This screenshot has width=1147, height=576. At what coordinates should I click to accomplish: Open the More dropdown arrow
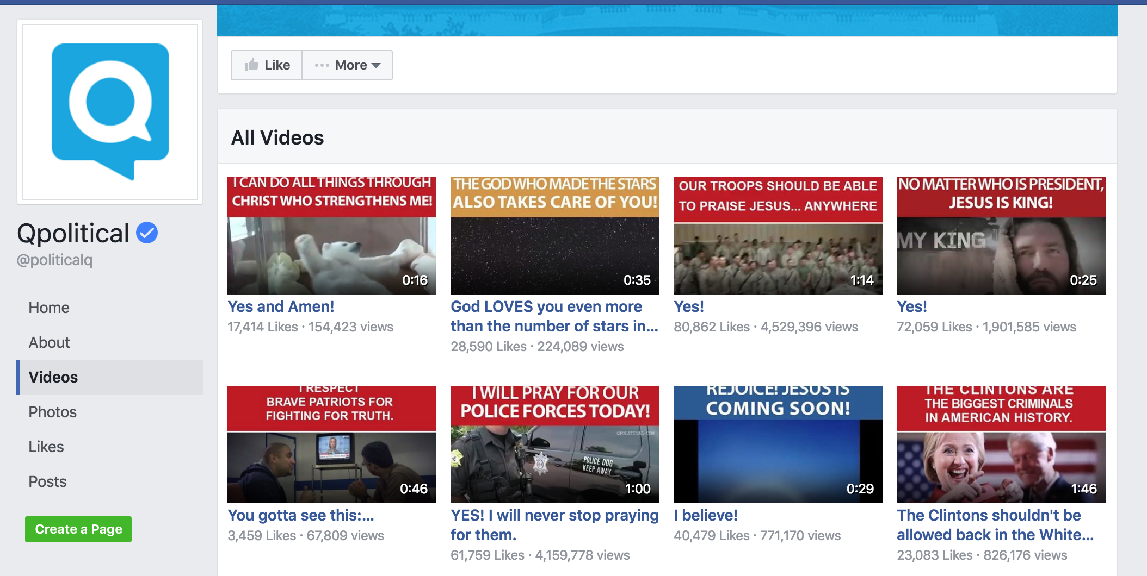pyautogui.click(x=376, y=66)
